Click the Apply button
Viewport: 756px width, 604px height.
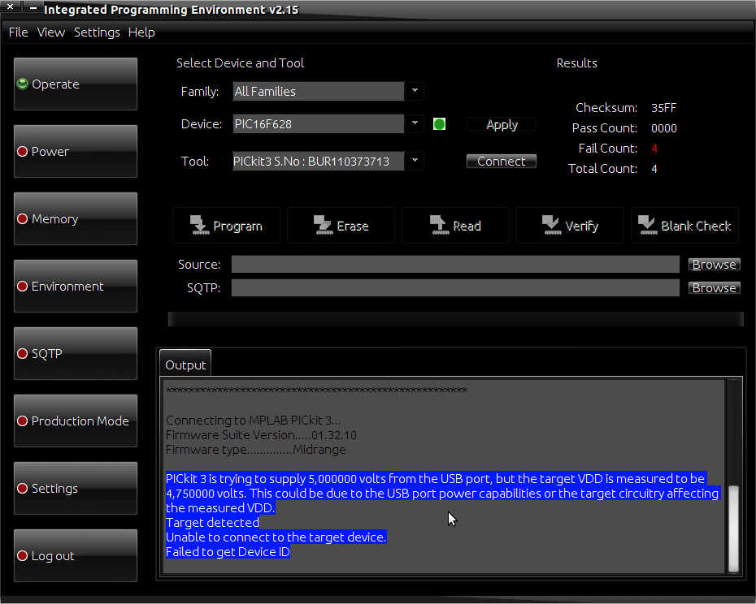pyautogui.click(x=502, y=124)
